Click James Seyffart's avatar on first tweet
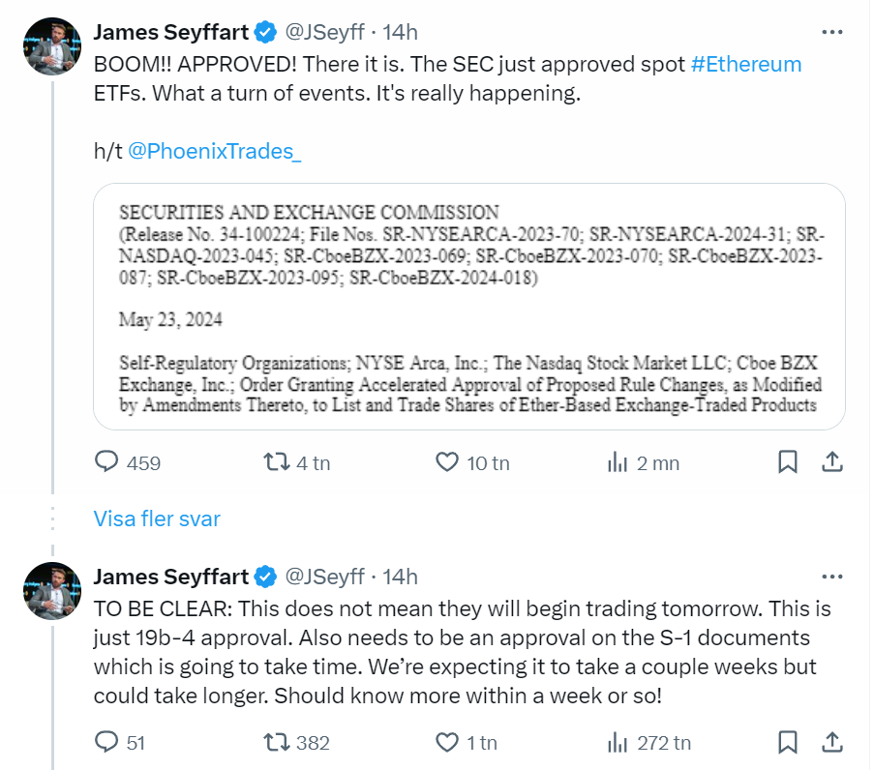 tap(51, 46)
